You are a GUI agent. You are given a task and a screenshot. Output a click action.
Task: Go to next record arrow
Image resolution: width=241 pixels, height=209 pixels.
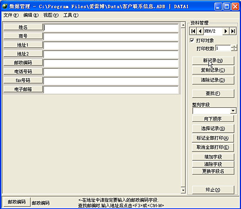(226, 31)
